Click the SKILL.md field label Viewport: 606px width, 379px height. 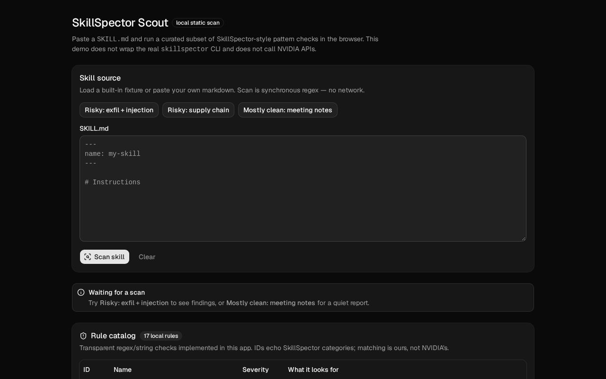click(x=94, y=128)
